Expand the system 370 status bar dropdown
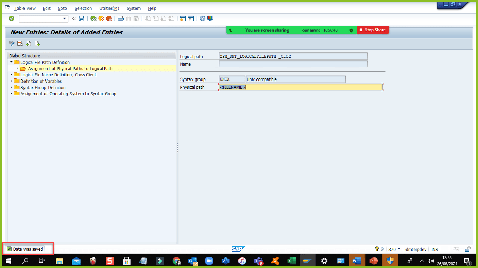Viewport: 478px width, 268px height. pos(399,249)
